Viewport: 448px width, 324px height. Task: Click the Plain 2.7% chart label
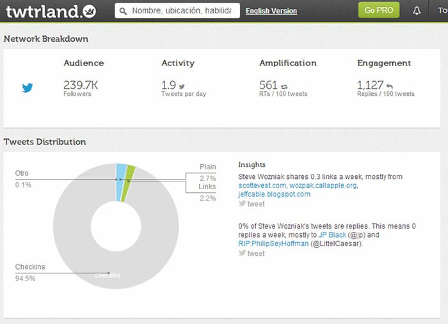208,173
